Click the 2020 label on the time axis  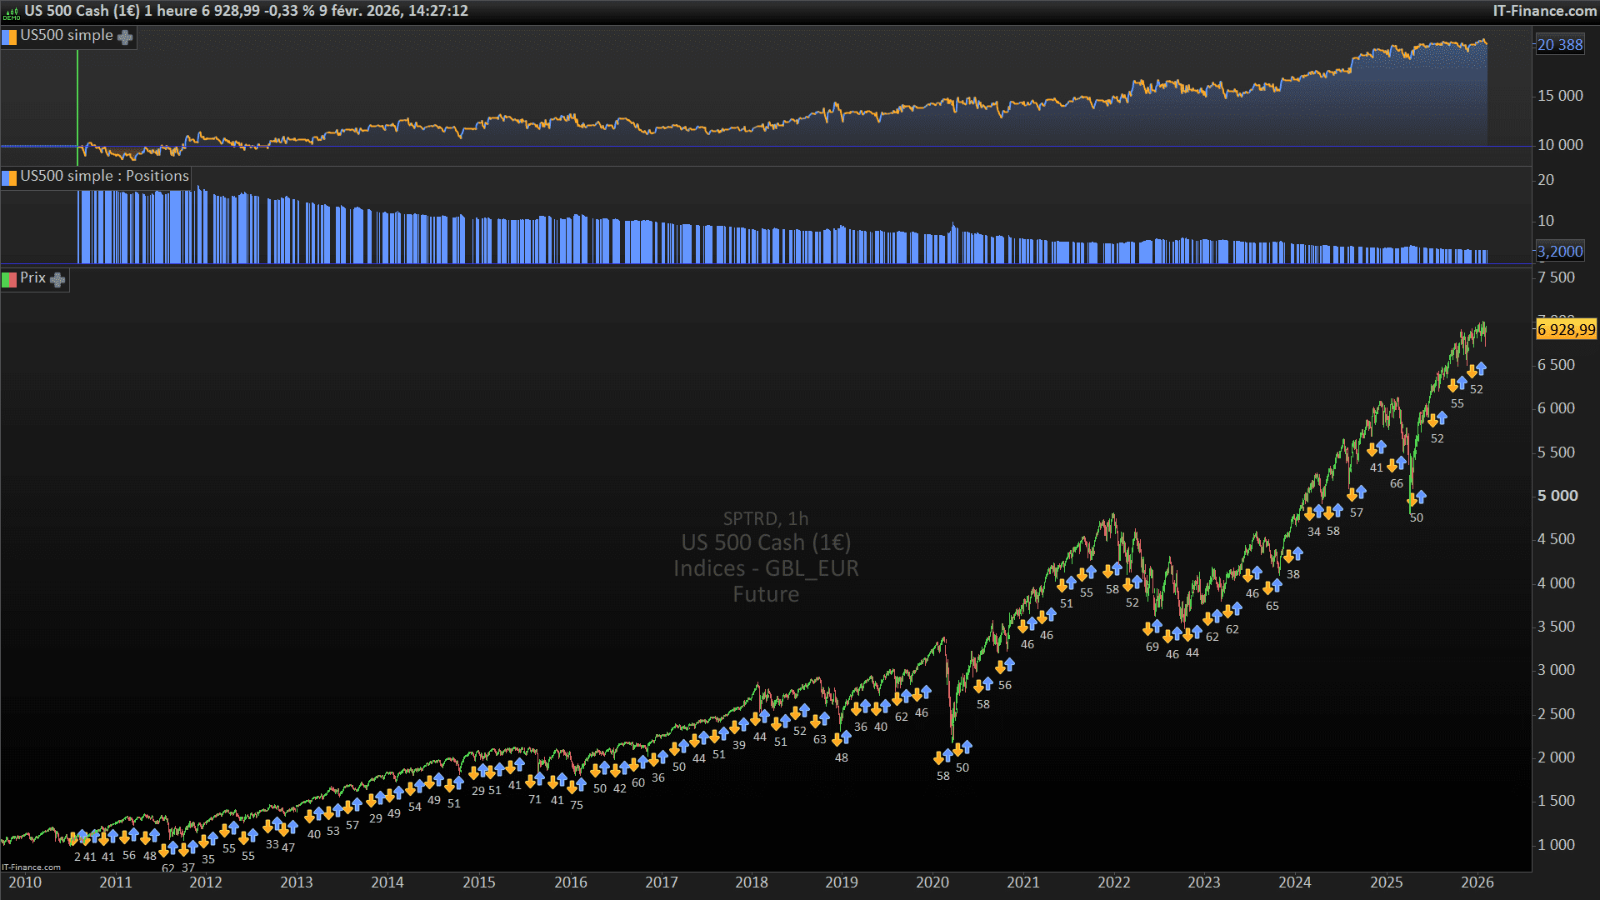[x=932, y=882]
